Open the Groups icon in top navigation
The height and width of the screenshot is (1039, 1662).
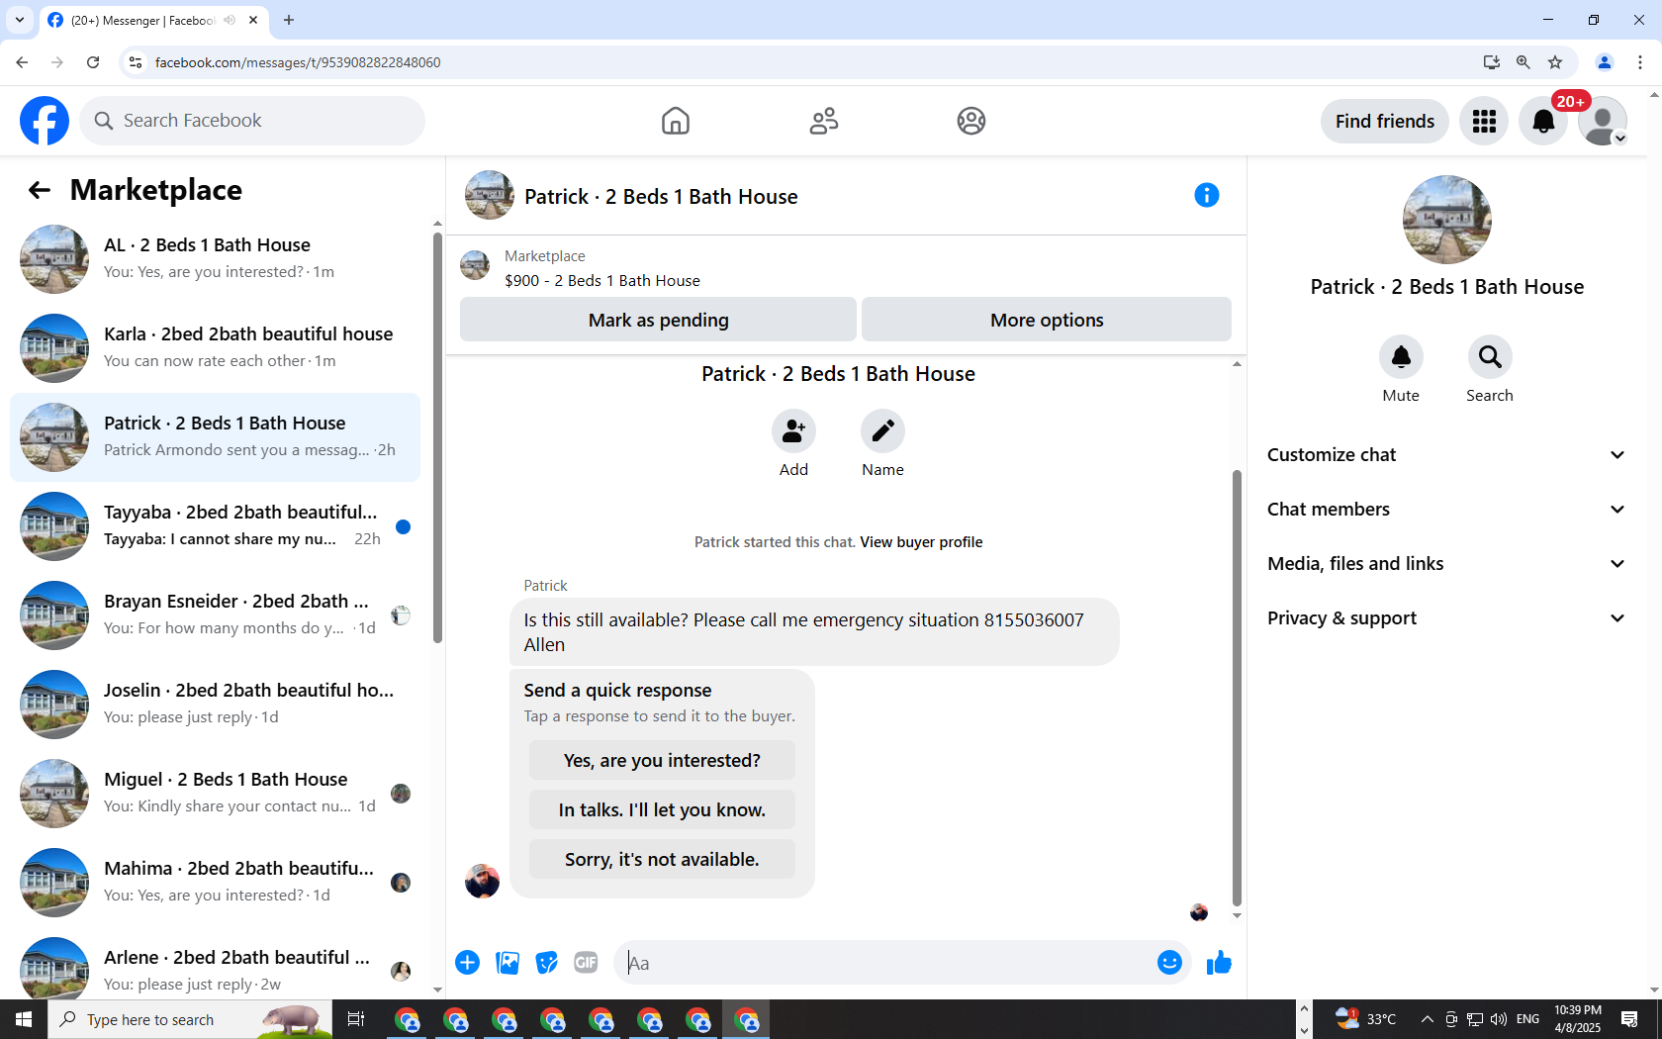971,121
